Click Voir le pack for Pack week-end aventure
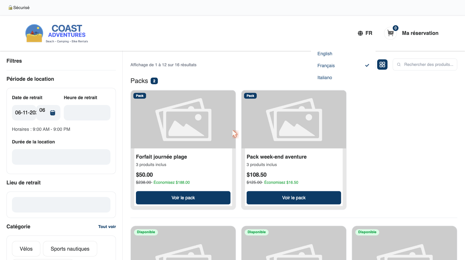The height and width of the screenshot is (260, 465). click(294, 198)
